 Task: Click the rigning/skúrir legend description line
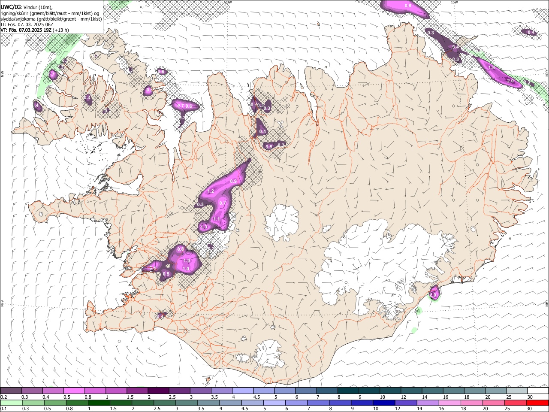pos(49,13)
